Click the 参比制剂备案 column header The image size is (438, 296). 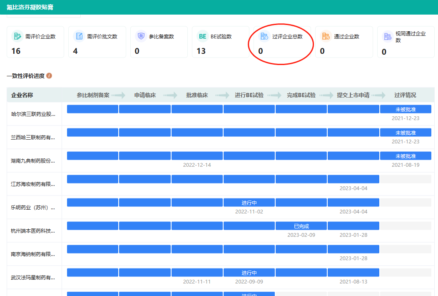point(93,95)
